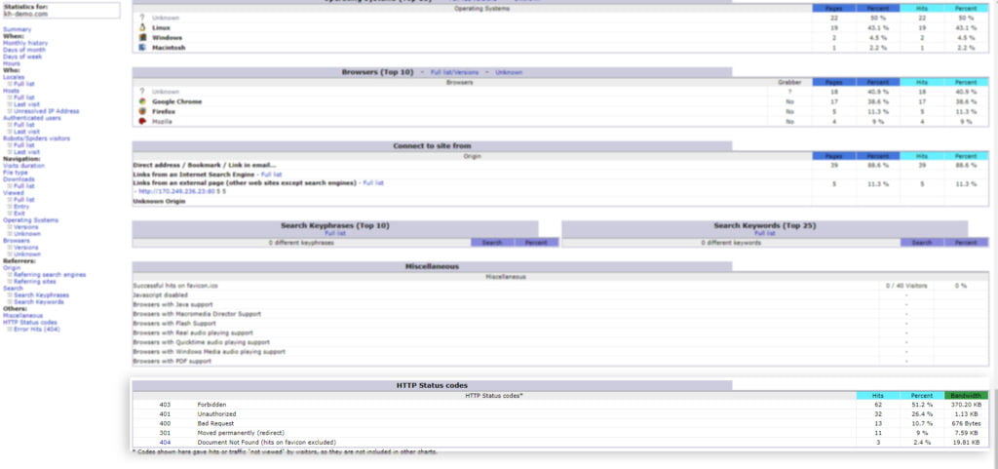Open Operating Systems link in sidebar
998x469 pixels.
point(30,220)
